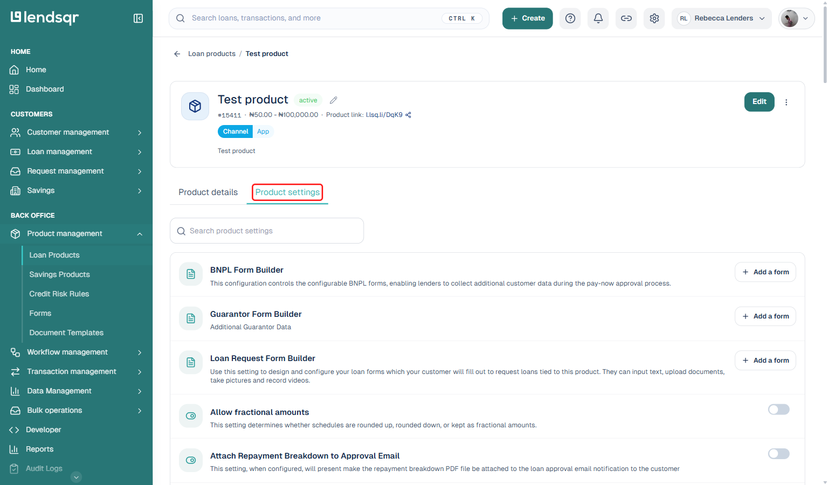
Task: Focus the Search product settings field
Action: click(x=267, y=231)
